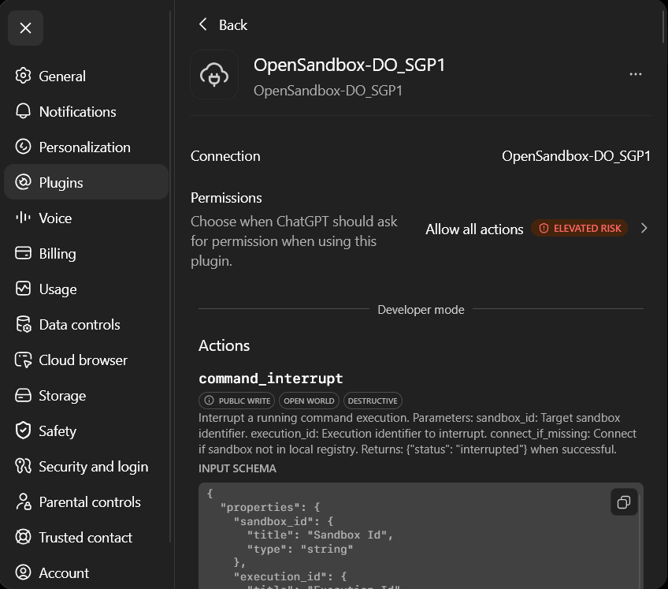Click the Notifications bell icon
Screen dimensions: 668x589
(23, 111)
